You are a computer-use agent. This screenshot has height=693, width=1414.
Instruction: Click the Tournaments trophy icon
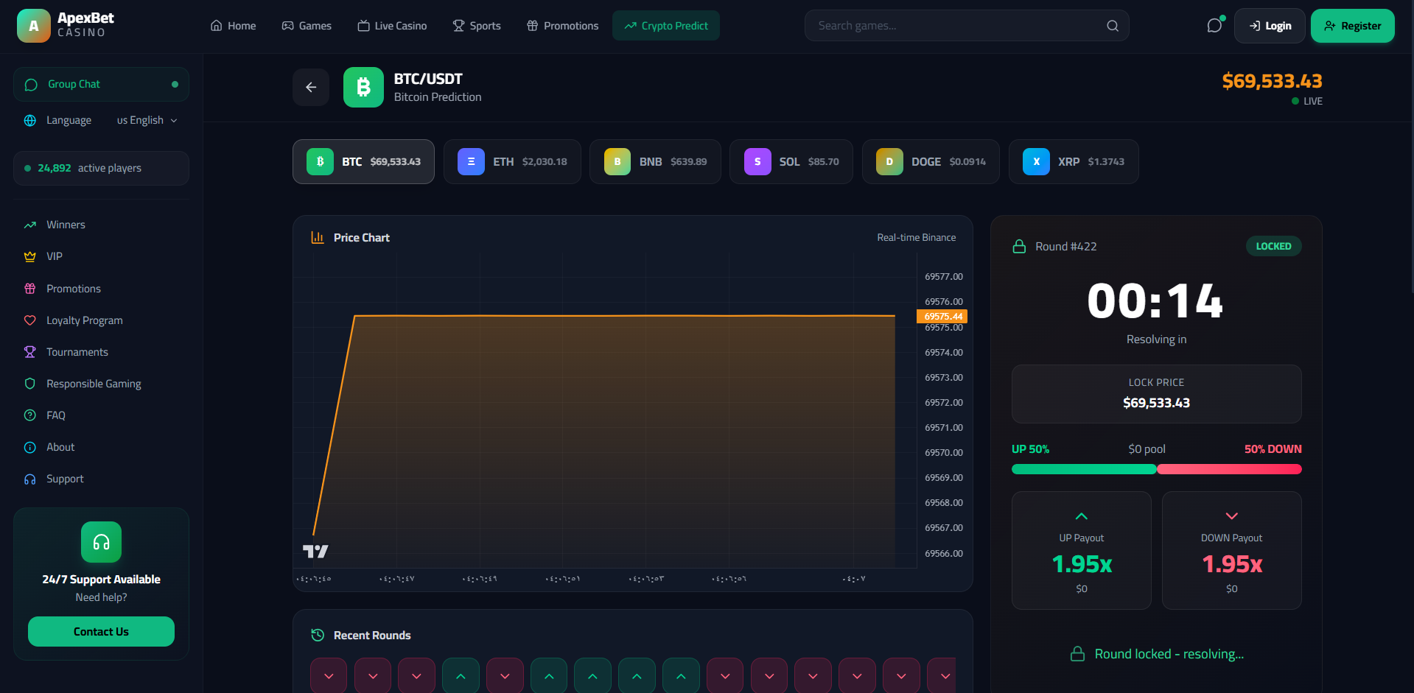[30, 352]
